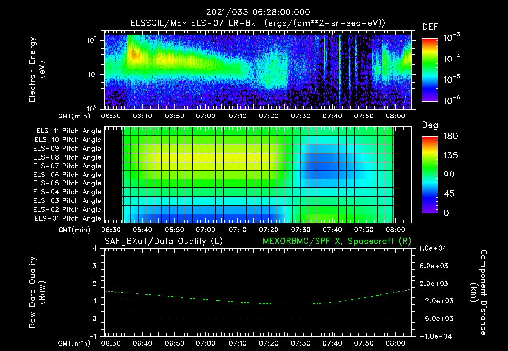This screenshot has width=508, height=351.
Task: Click the 10^1 electron energy tick label
Action: pyautogui.click(x=92, y=74)
